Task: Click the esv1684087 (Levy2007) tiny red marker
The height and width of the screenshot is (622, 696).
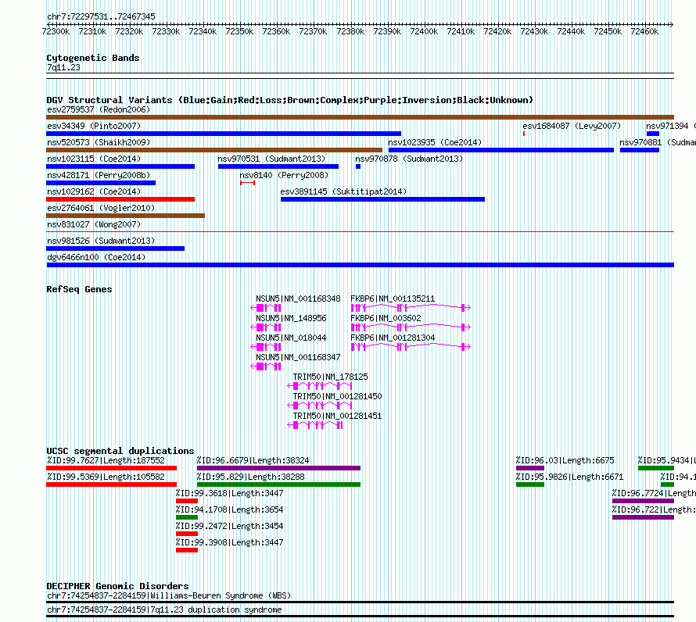Action: [x=524, y=134]
